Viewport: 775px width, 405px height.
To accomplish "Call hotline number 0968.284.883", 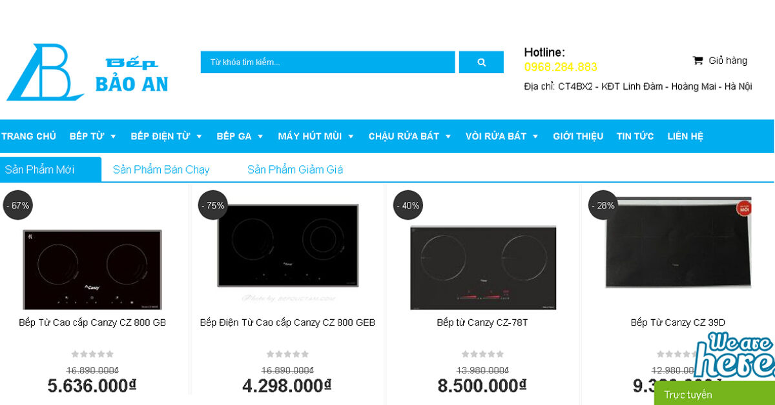I will (x=561, y=67).
